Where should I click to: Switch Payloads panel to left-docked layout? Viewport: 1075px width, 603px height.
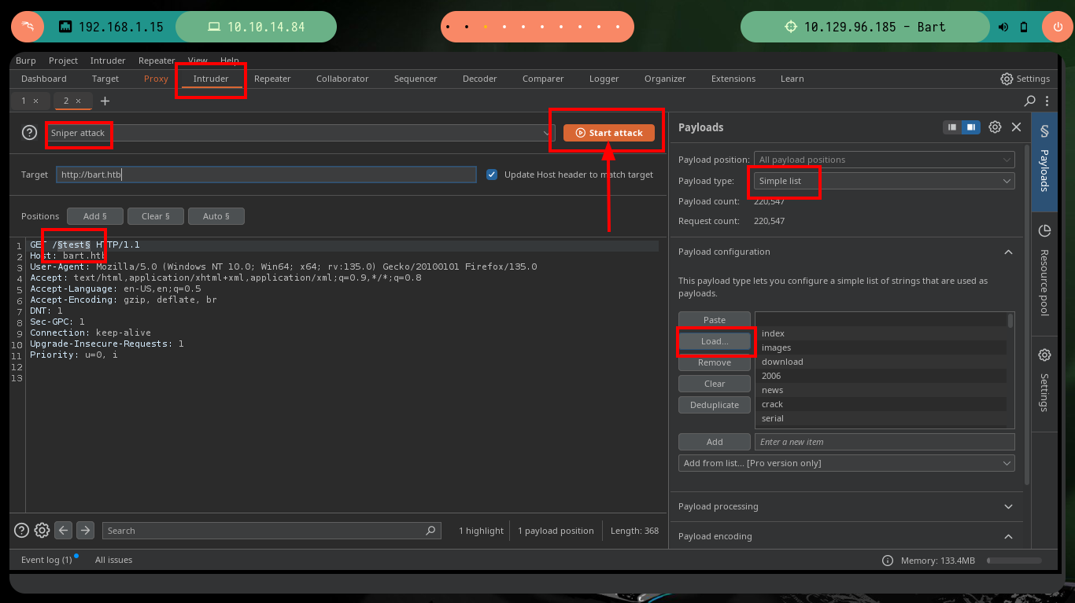[952, 127]
